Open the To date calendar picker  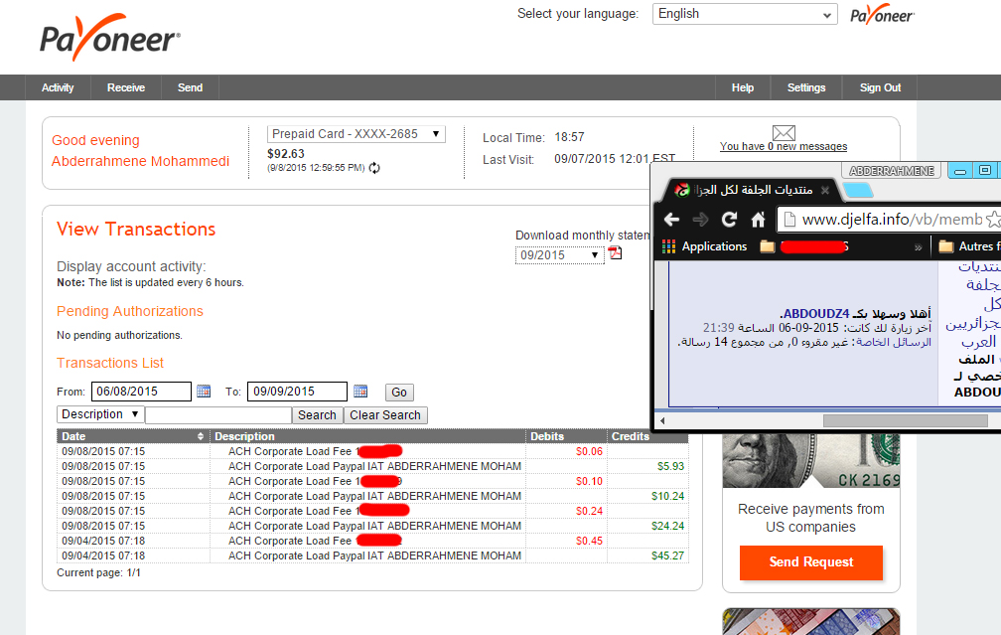[x=360, y=391]
